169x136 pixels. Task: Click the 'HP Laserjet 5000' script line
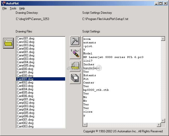coord(113,57)
